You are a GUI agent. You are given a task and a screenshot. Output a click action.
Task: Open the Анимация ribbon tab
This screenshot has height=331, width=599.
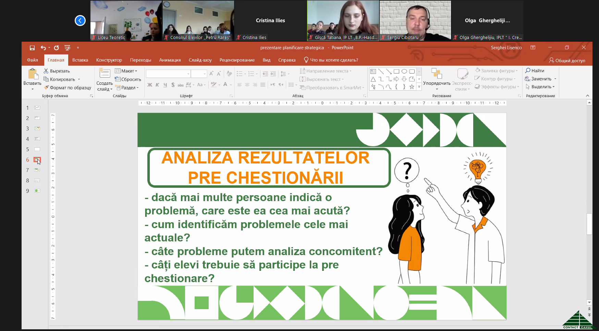click(170, 60)
